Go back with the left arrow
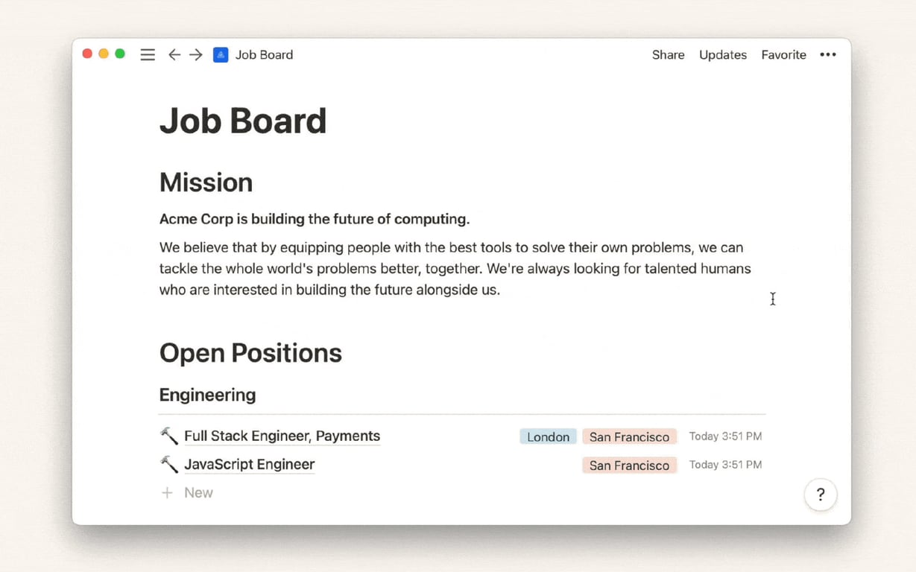The height and width of the screenshot is (572, 916). click(174, 54)
